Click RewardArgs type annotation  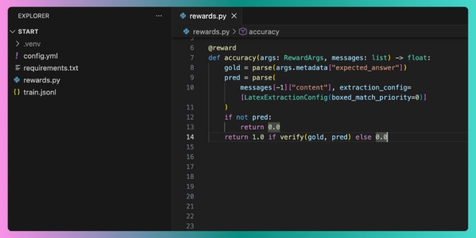(x=304, y=58)
